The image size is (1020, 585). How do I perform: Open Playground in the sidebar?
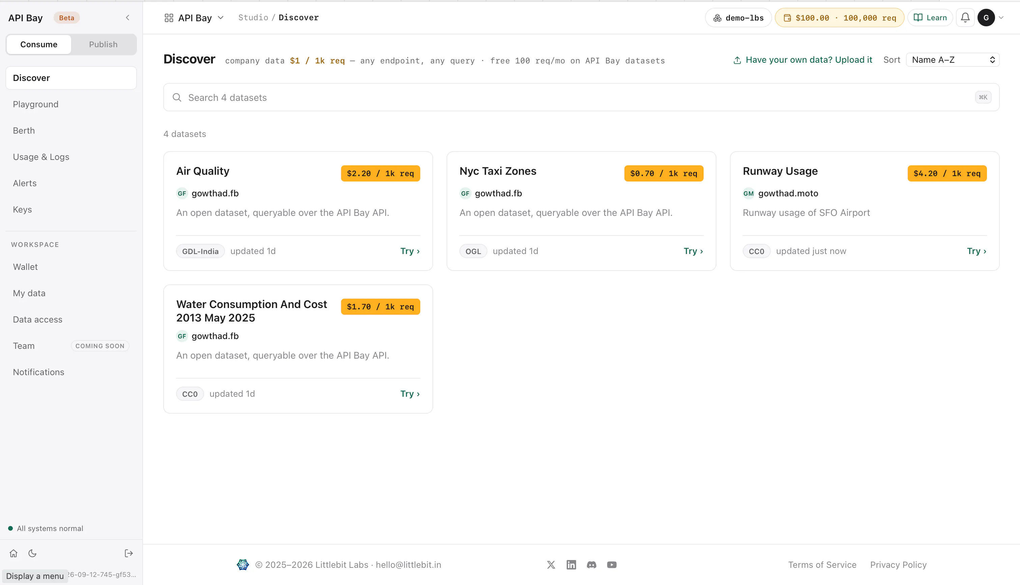[x=71, y=104]
